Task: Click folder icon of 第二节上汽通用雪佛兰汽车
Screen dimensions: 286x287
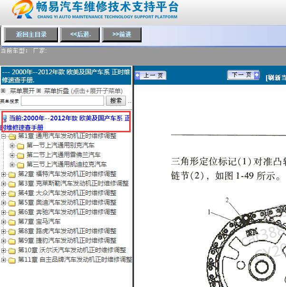Action: tap(20, 156)
